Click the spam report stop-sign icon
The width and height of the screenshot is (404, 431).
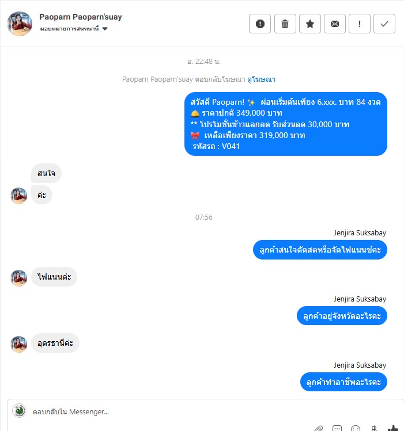coord(260,24)
